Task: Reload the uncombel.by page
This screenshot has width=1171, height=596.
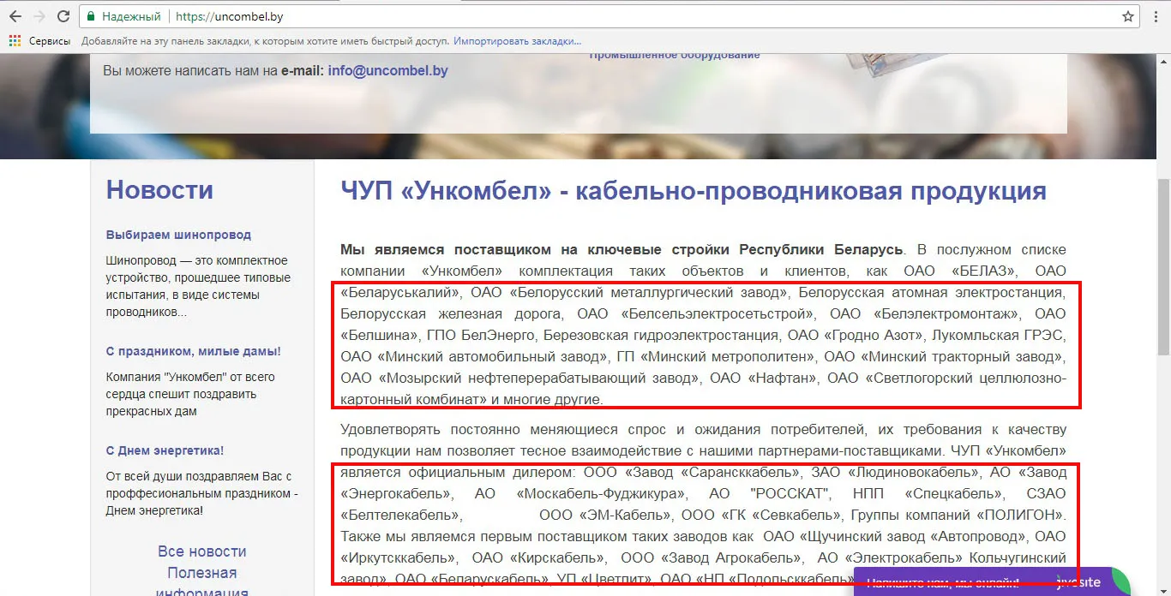Action: (x=63, y=16)
